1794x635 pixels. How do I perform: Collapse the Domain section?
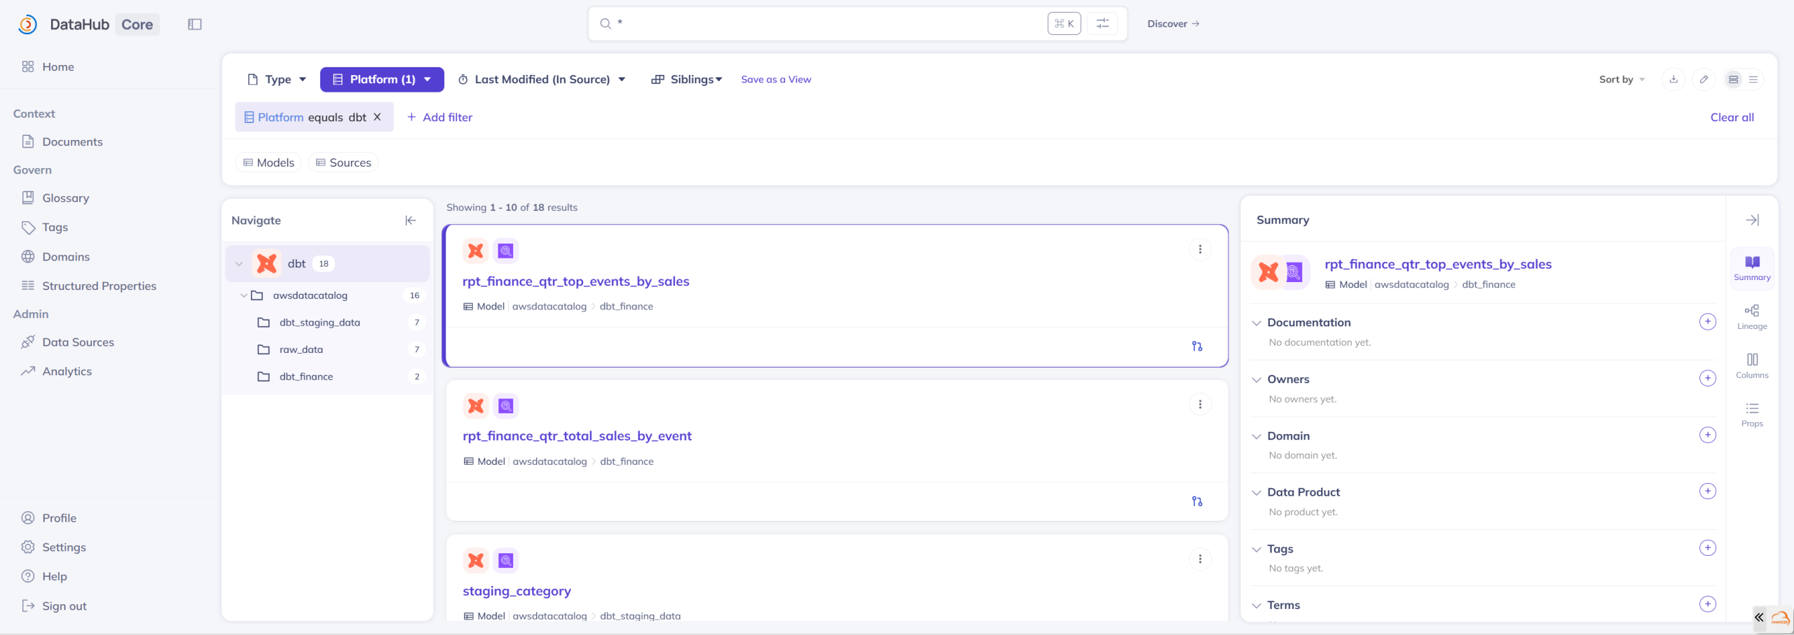point(1257,436)
